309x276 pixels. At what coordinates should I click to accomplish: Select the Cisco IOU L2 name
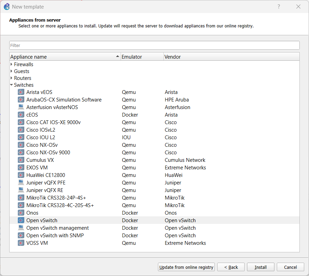41,137
